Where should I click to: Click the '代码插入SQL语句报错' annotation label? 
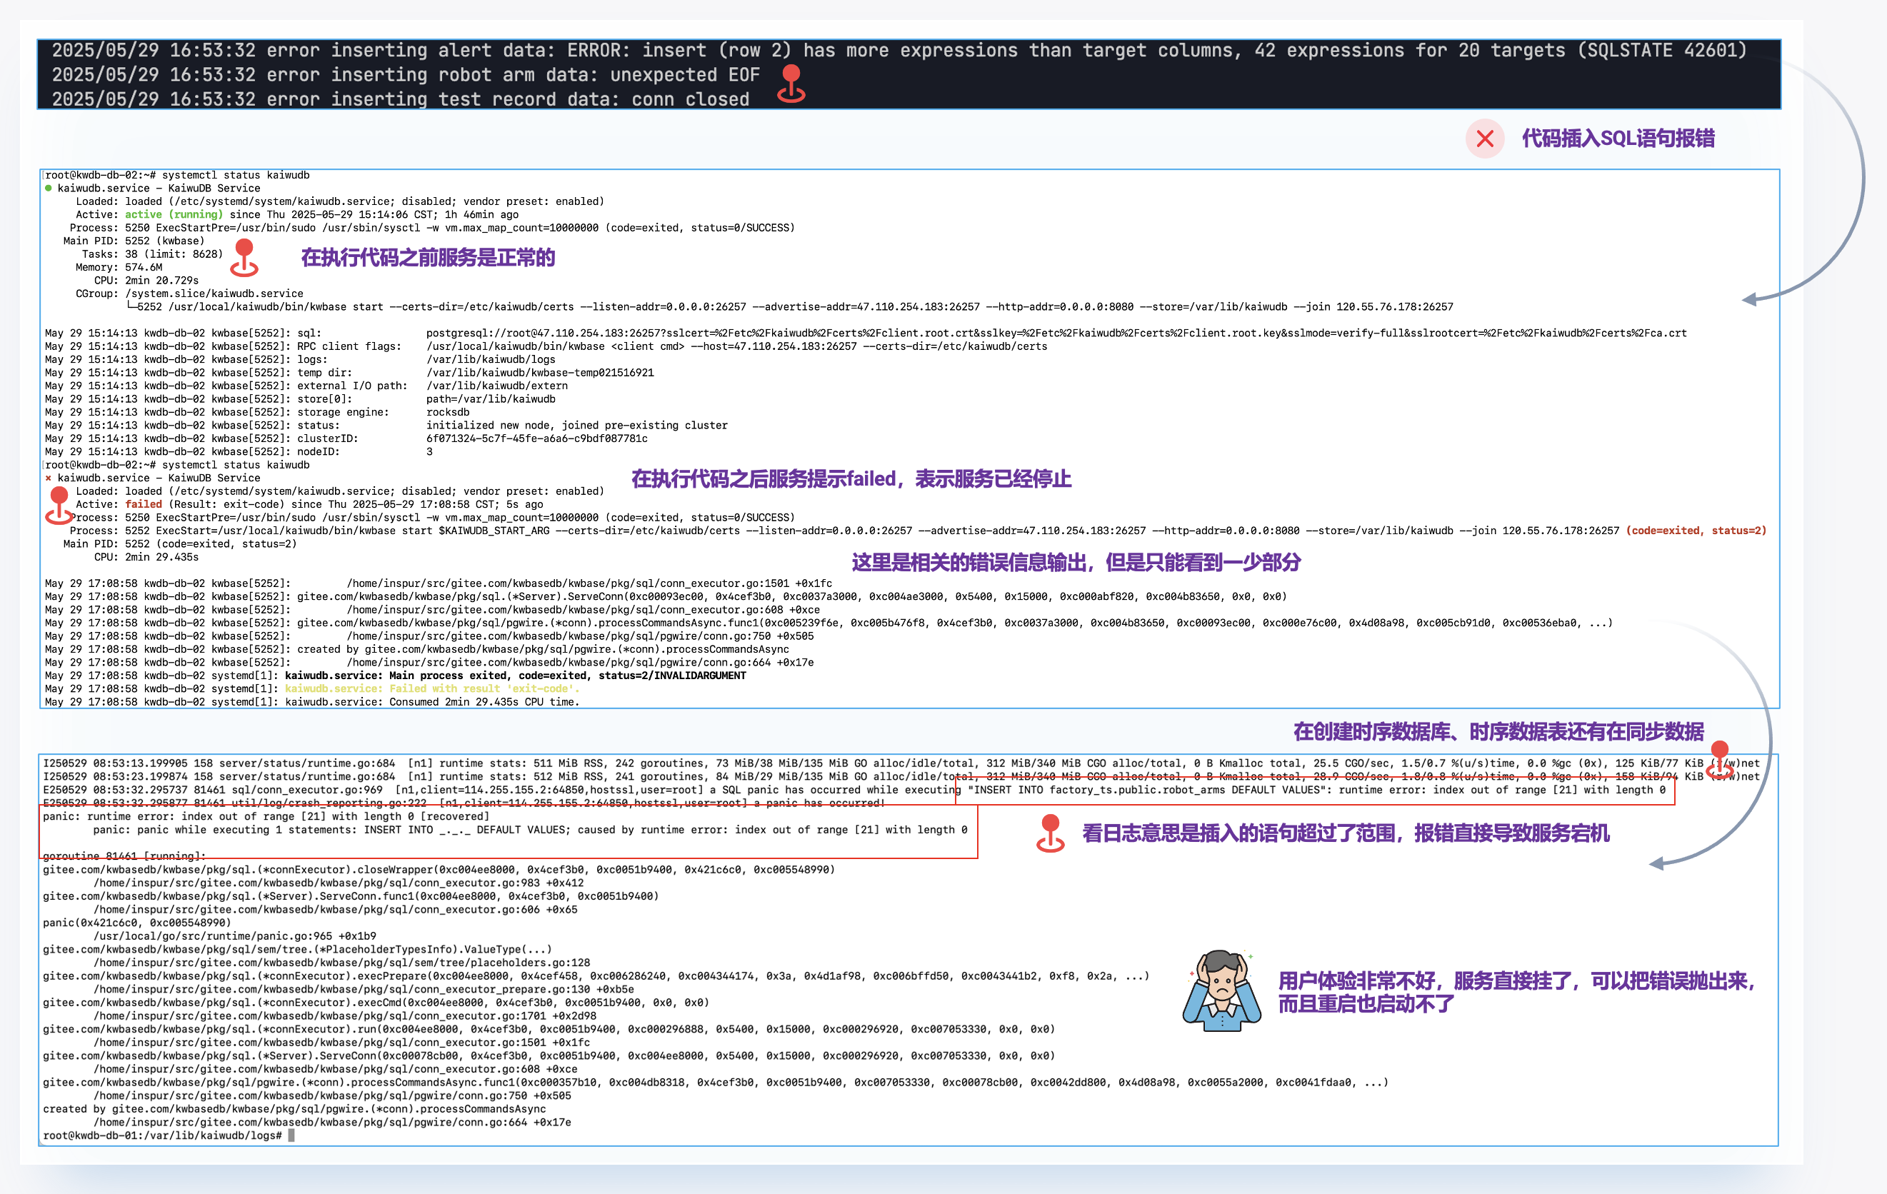(1618, 139)
